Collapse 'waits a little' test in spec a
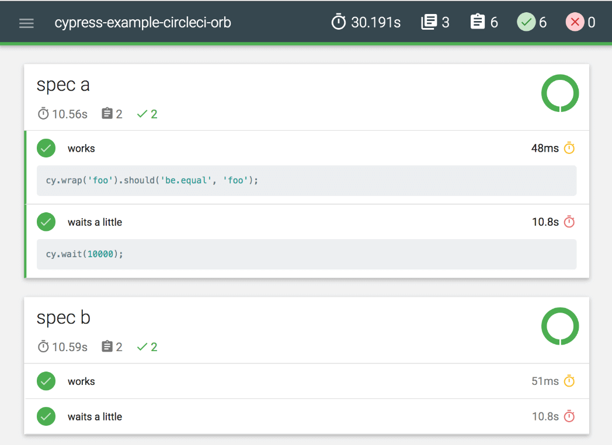612x445 pixels. tap(95, 222)
